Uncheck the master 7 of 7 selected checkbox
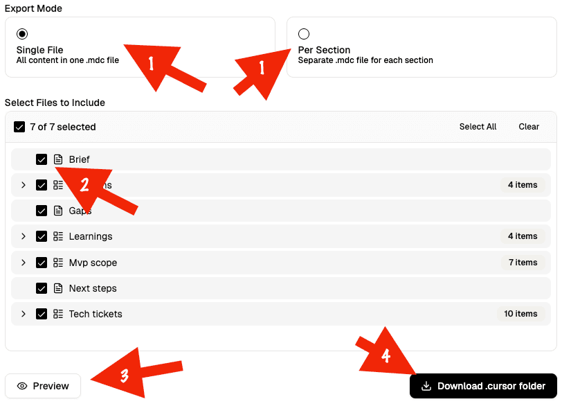Screen dimensions: 562x406 pos(19,126)
